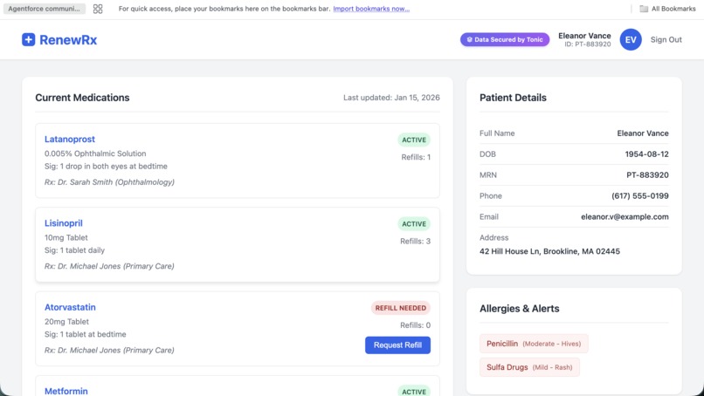Click the EV avatar circle
Screen dimensions: 704x396
click(631, 40)
